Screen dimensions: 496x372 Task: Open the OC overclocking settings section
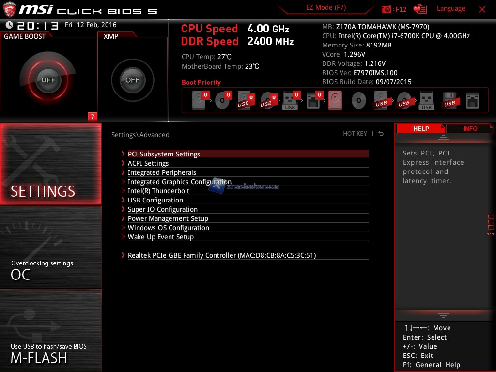click(x=51, y=269)
